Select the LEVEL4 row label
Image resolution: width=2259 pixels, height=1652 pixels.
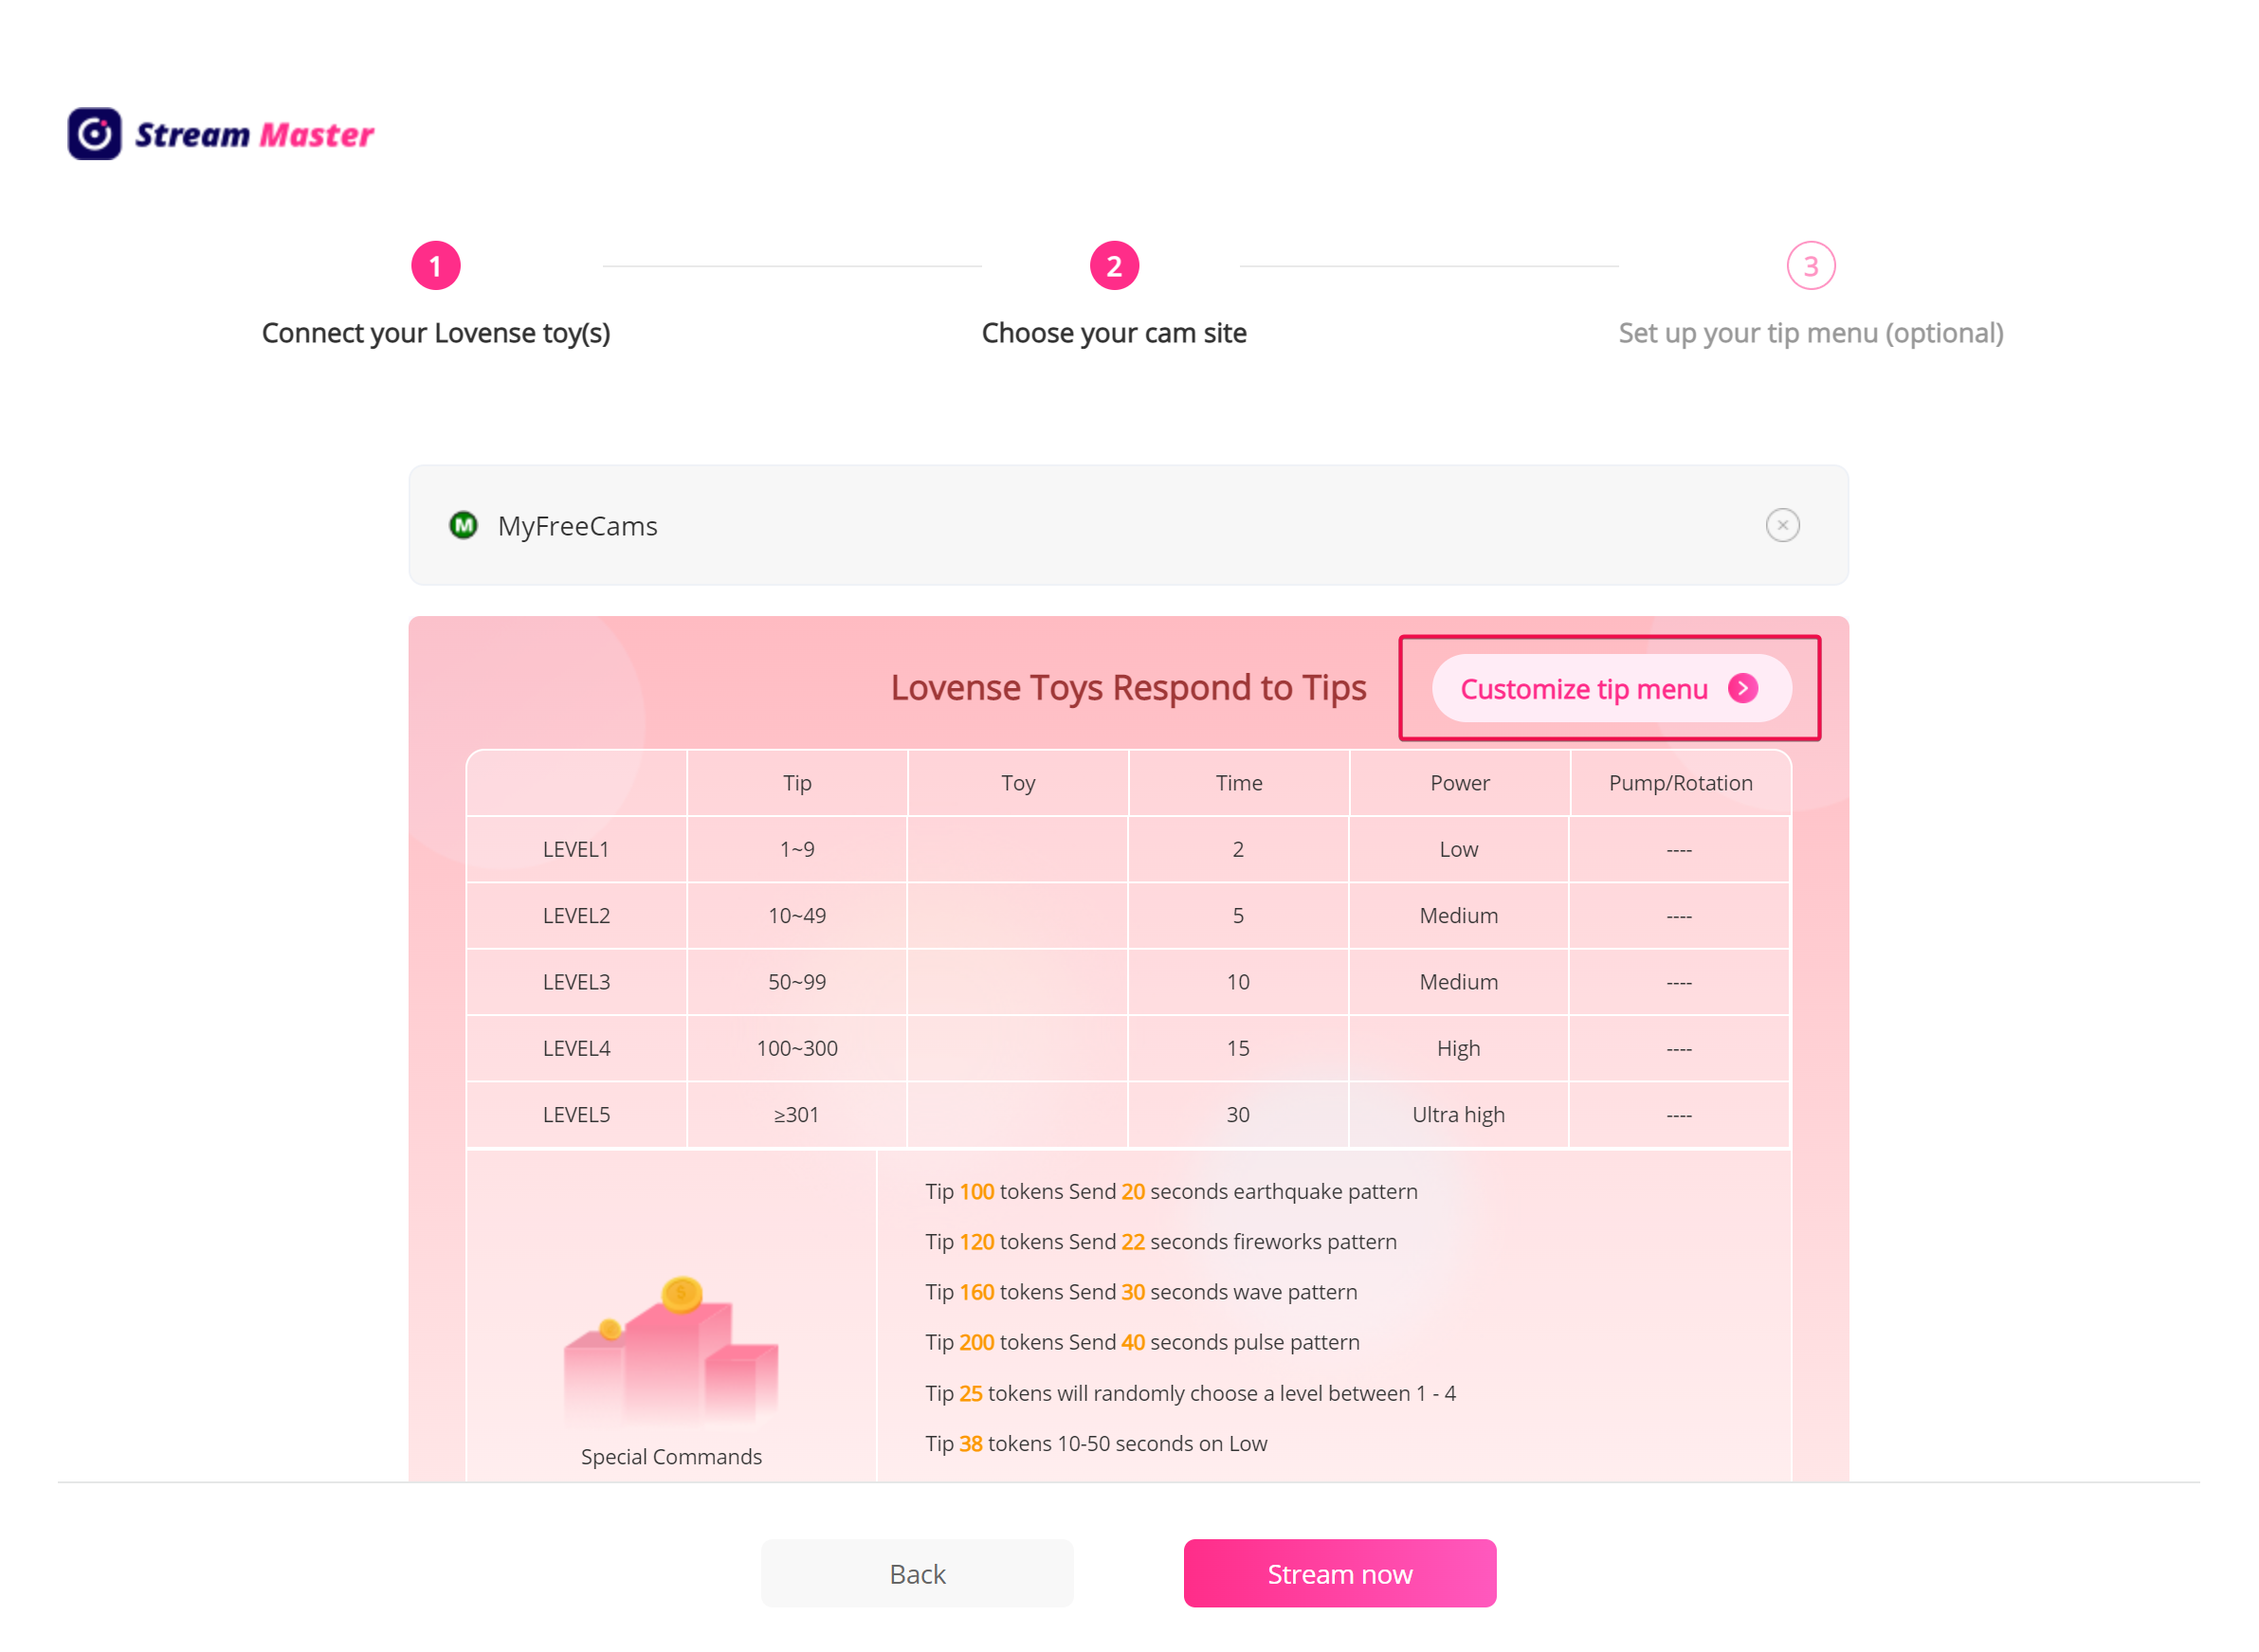(576, 1048)
